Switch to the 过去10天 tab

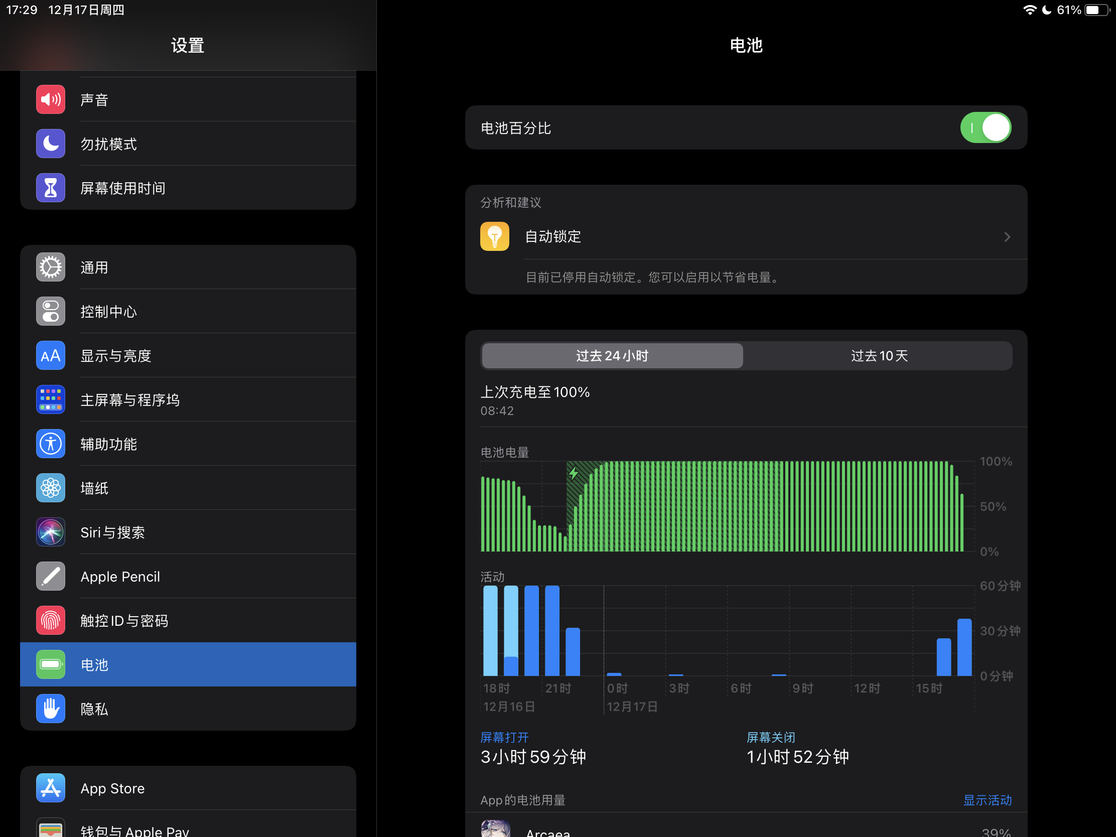(x=879, y=356)
